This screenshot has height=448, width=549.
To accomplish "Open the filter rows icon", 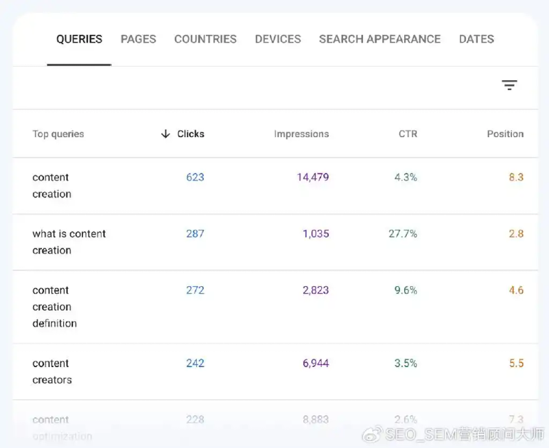I will coord(509,85).
